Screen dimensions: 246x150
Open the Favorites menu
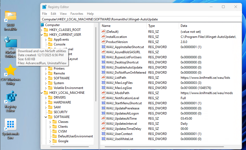[x=77, y=14]
